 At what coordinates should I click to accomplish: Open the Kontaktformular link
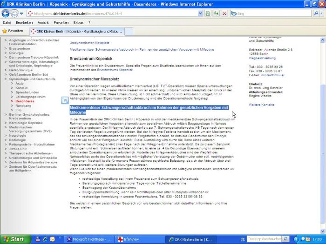(272, 75)
